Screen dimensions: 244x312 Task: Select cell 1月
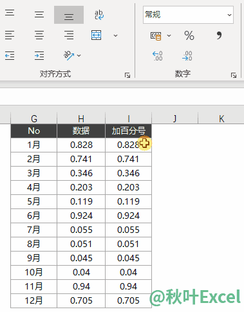(x=34, y=145)
